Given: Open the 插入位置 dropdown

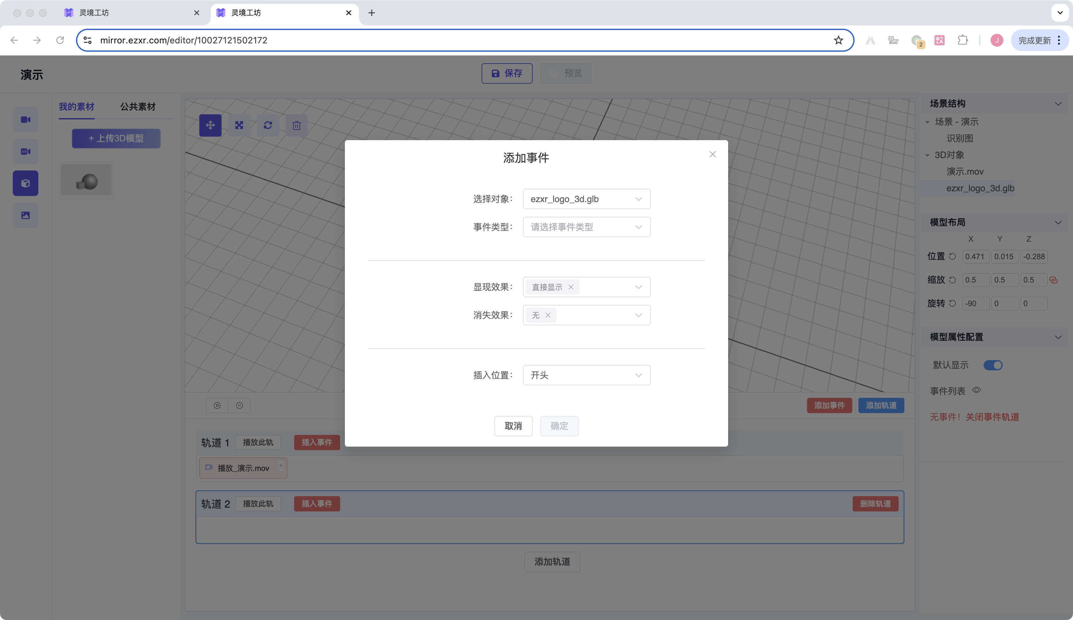Looking at the screenshot, I should click(586, 375).
